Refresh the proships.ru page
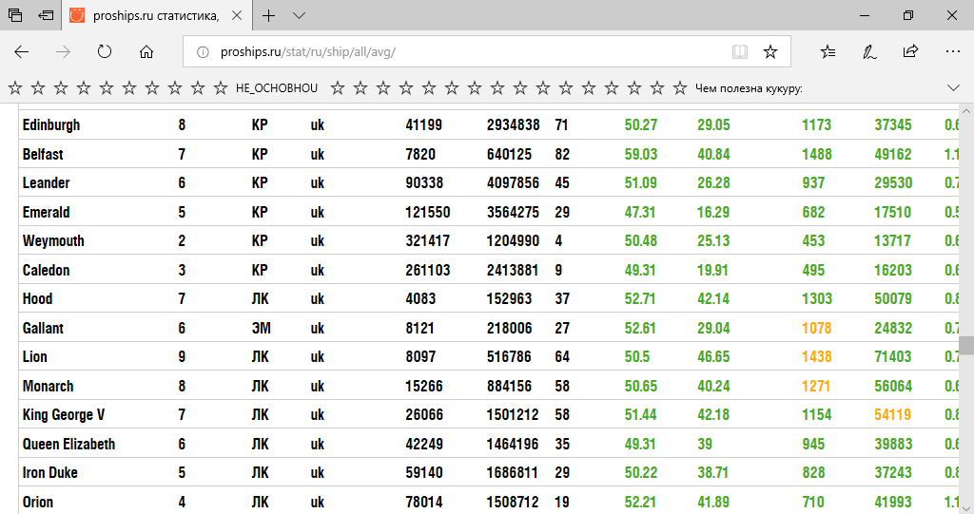The image size is (974, 514). [105, 52]
